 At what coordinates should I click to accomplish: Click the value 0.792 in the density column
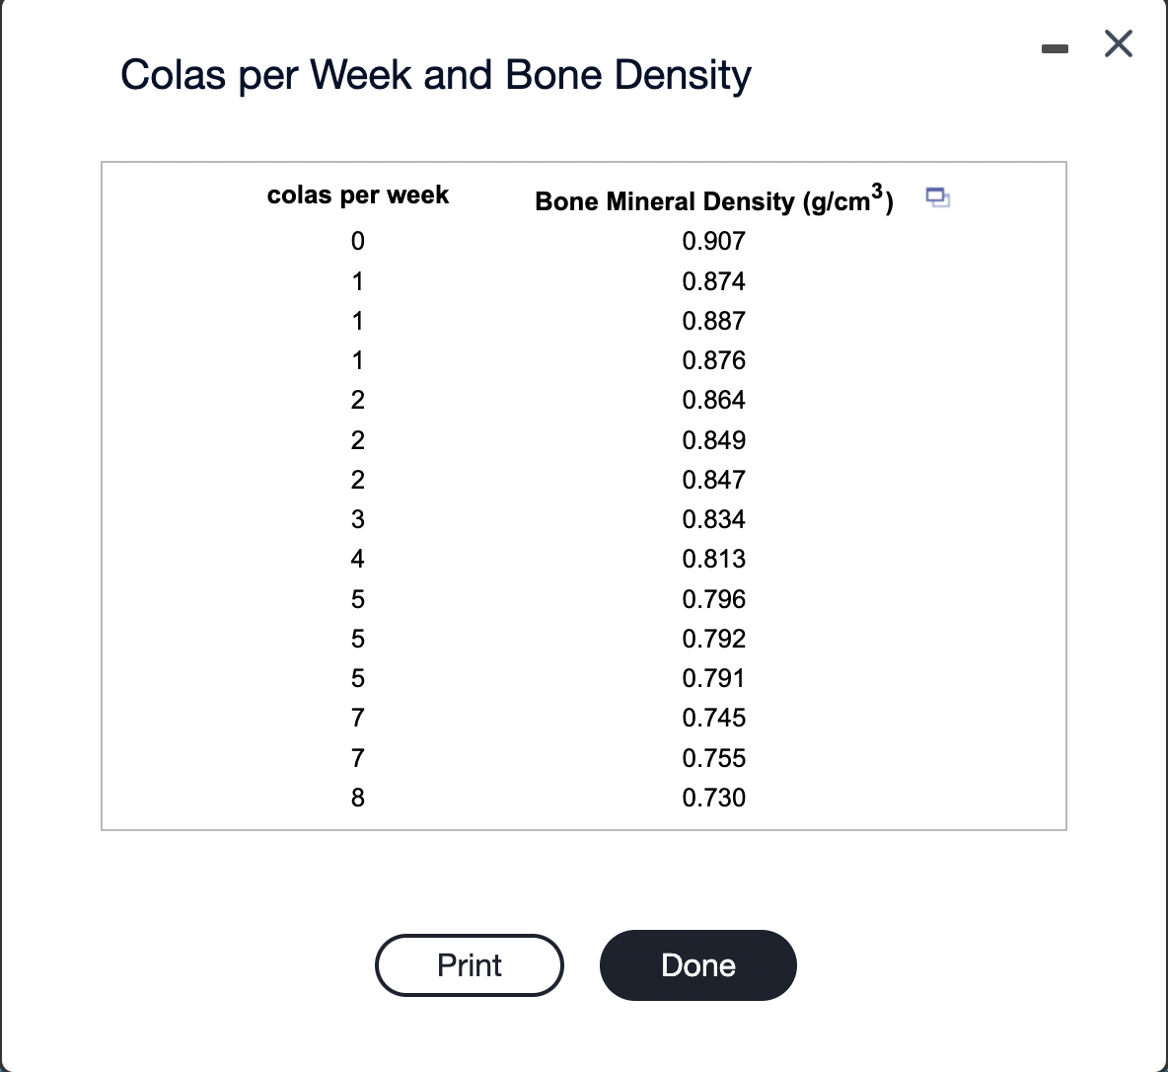pos(714,639)
